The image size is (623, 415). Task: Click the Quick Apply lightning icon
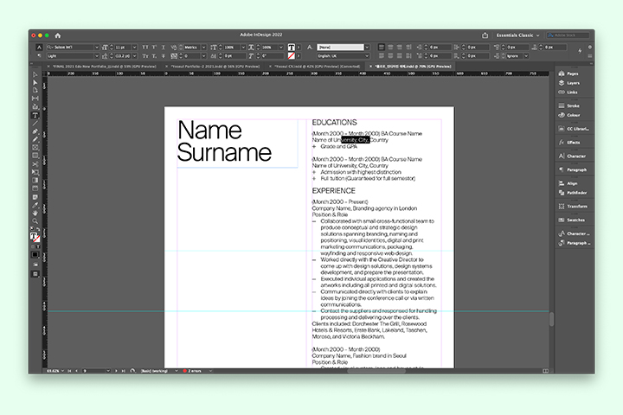[580, 51]
